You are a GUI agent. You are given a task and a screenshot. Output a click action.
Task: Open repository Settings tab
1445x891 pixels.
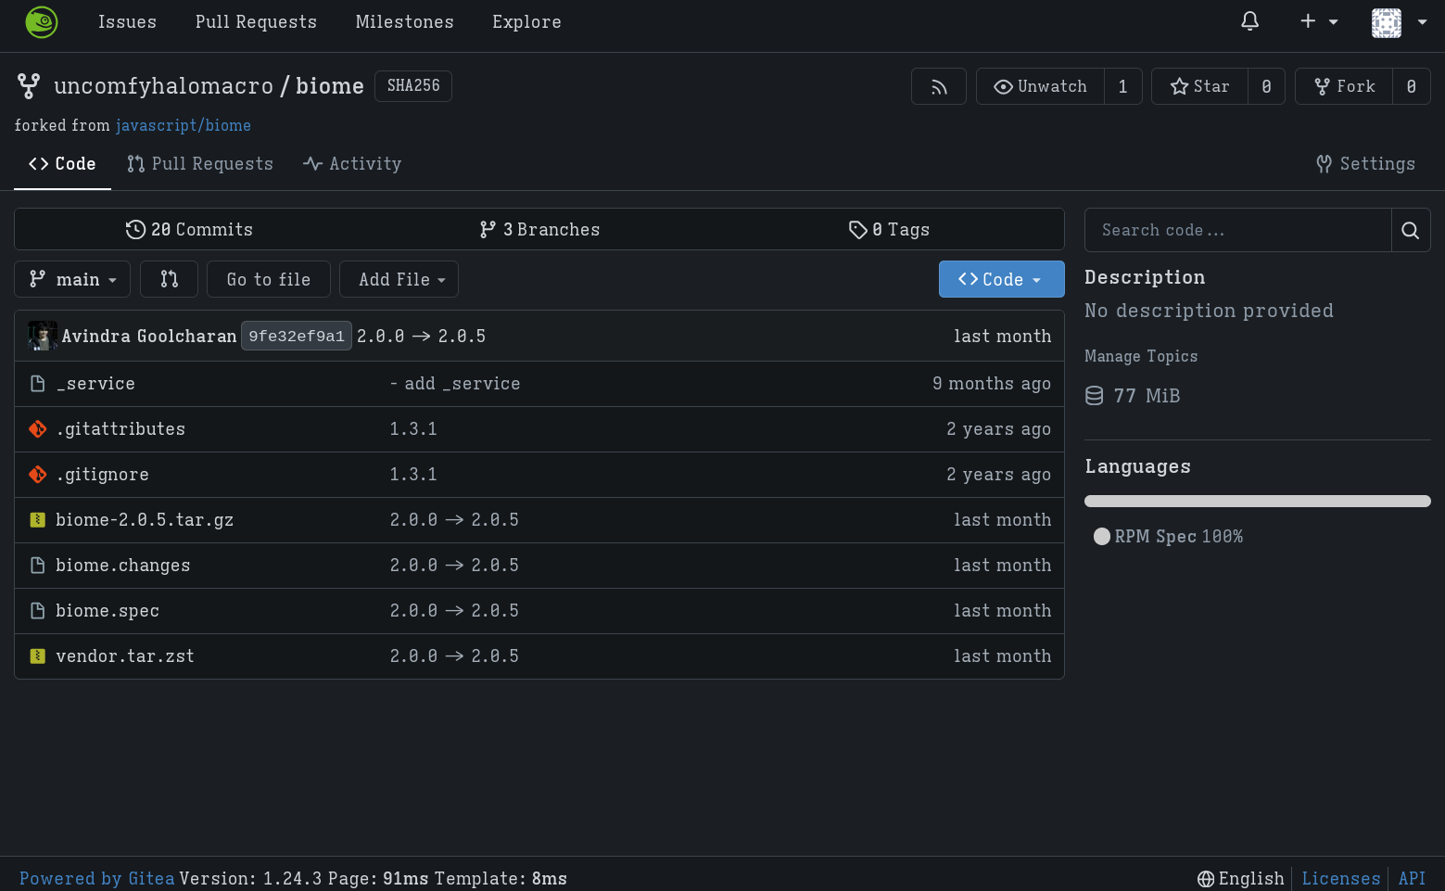coord(1365,164)
